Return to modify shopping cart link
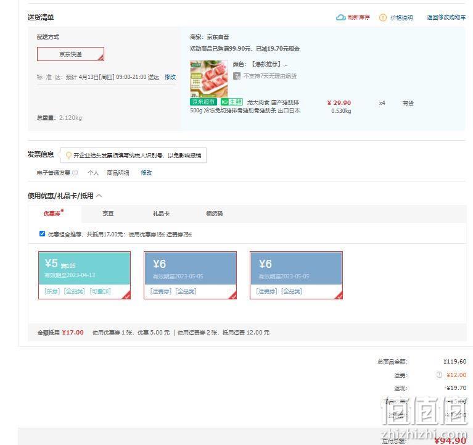The height and width of the screenshot is (445, 473). [446, 17]
